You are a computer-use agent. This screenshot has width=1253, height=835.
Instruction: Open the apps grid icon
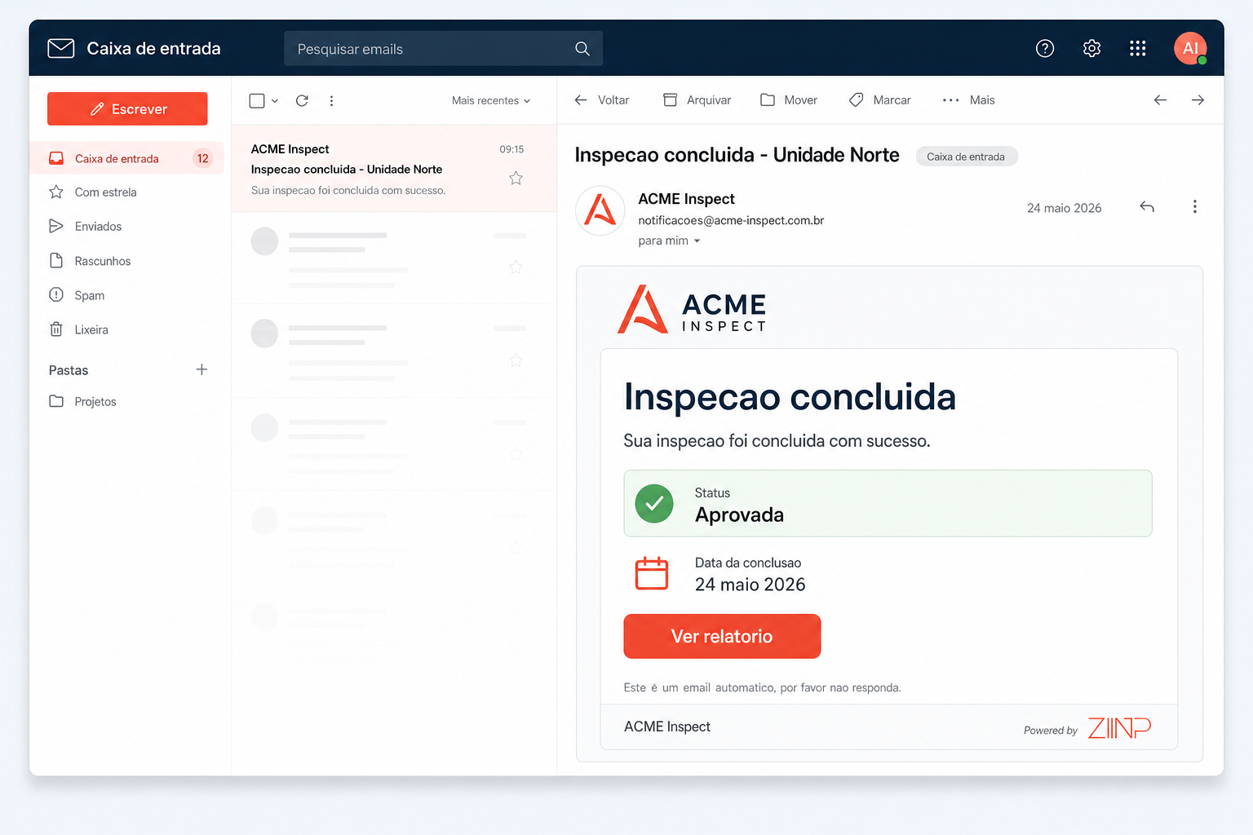1138,49
